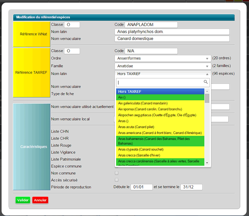This screenshot has width=249, height=216.
Task: Click the Liste CHN label
Action: click(60, 131)
